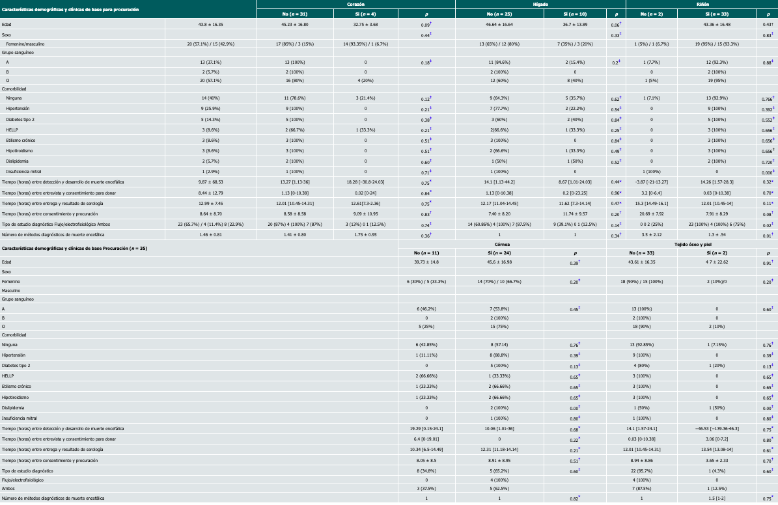Viewport: 778px width, 505px height.
Task: Open the asterisk footnote next to 0.96
Action: click(619, 193)
